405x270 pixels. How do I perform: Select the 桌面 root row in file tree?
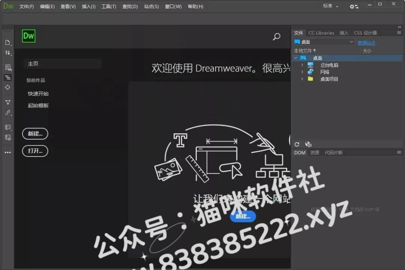(x=348, y=58)
